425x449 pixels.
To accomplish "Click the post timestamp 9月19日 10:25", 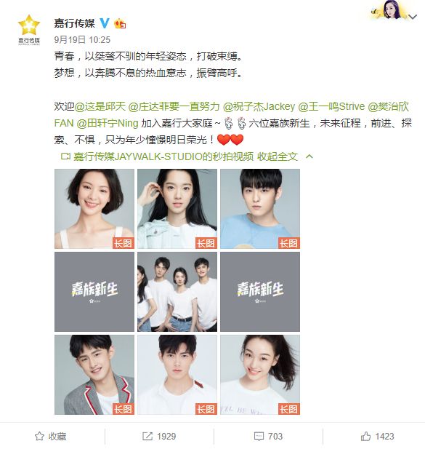I will coord(82,39).
